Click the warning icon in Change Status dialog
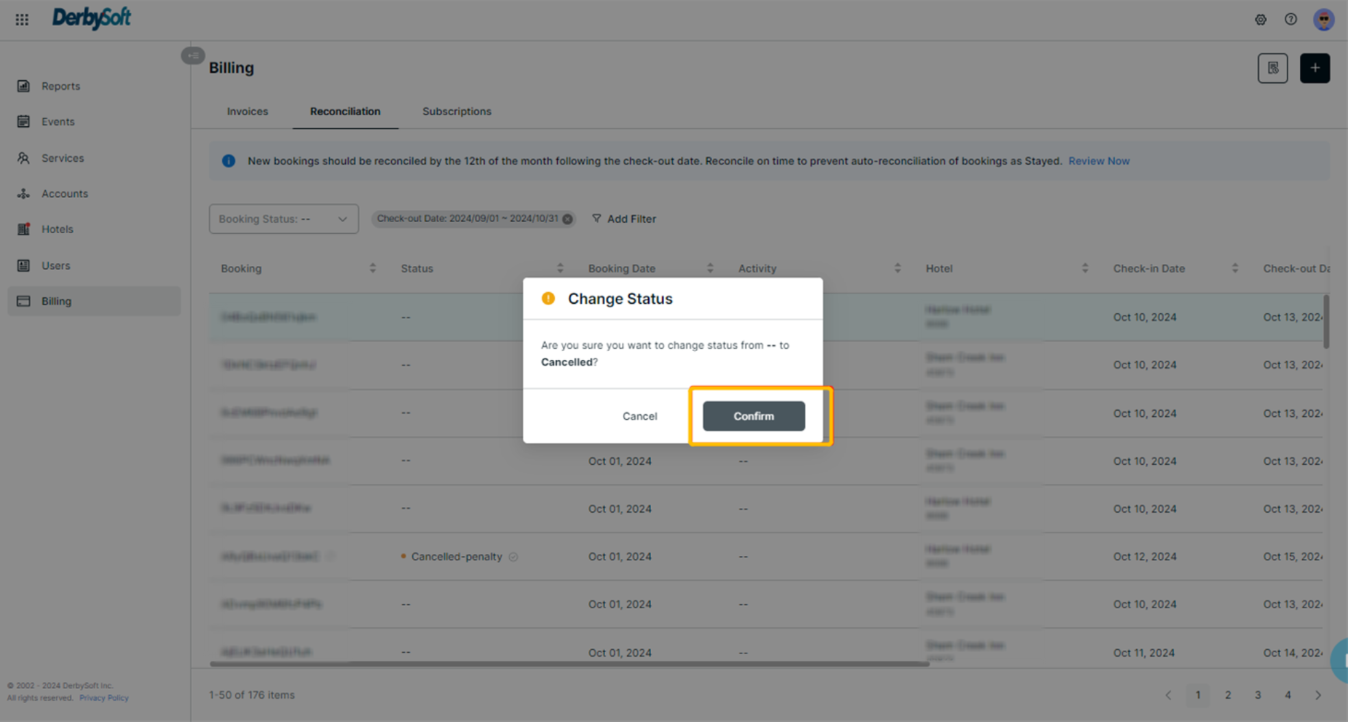 click(548, 298)
